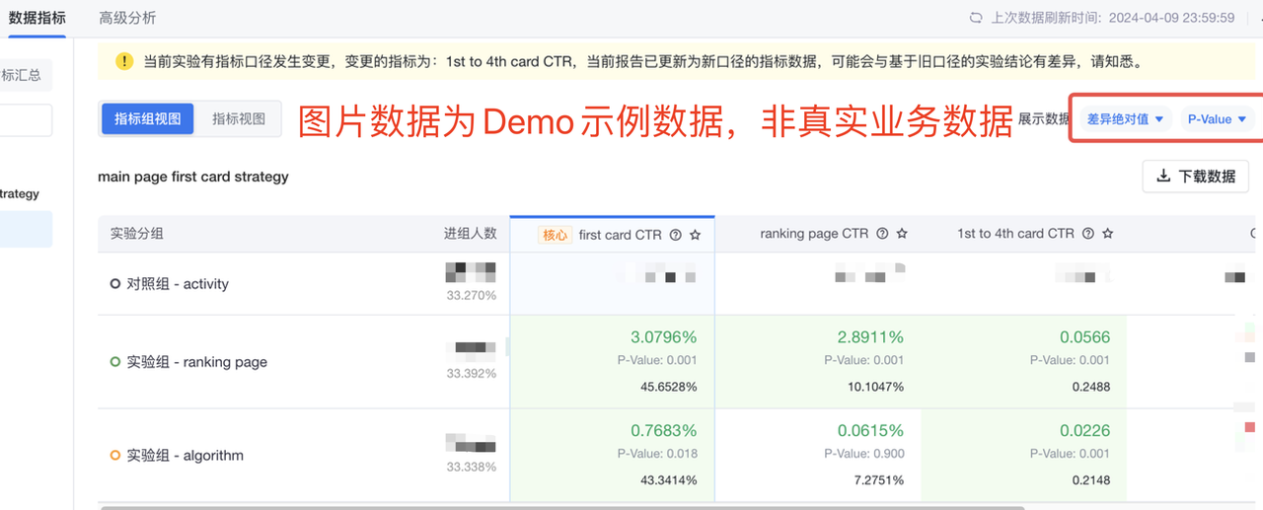
Task: Click the refresh icon beside last refresh time
Action: 976,18
